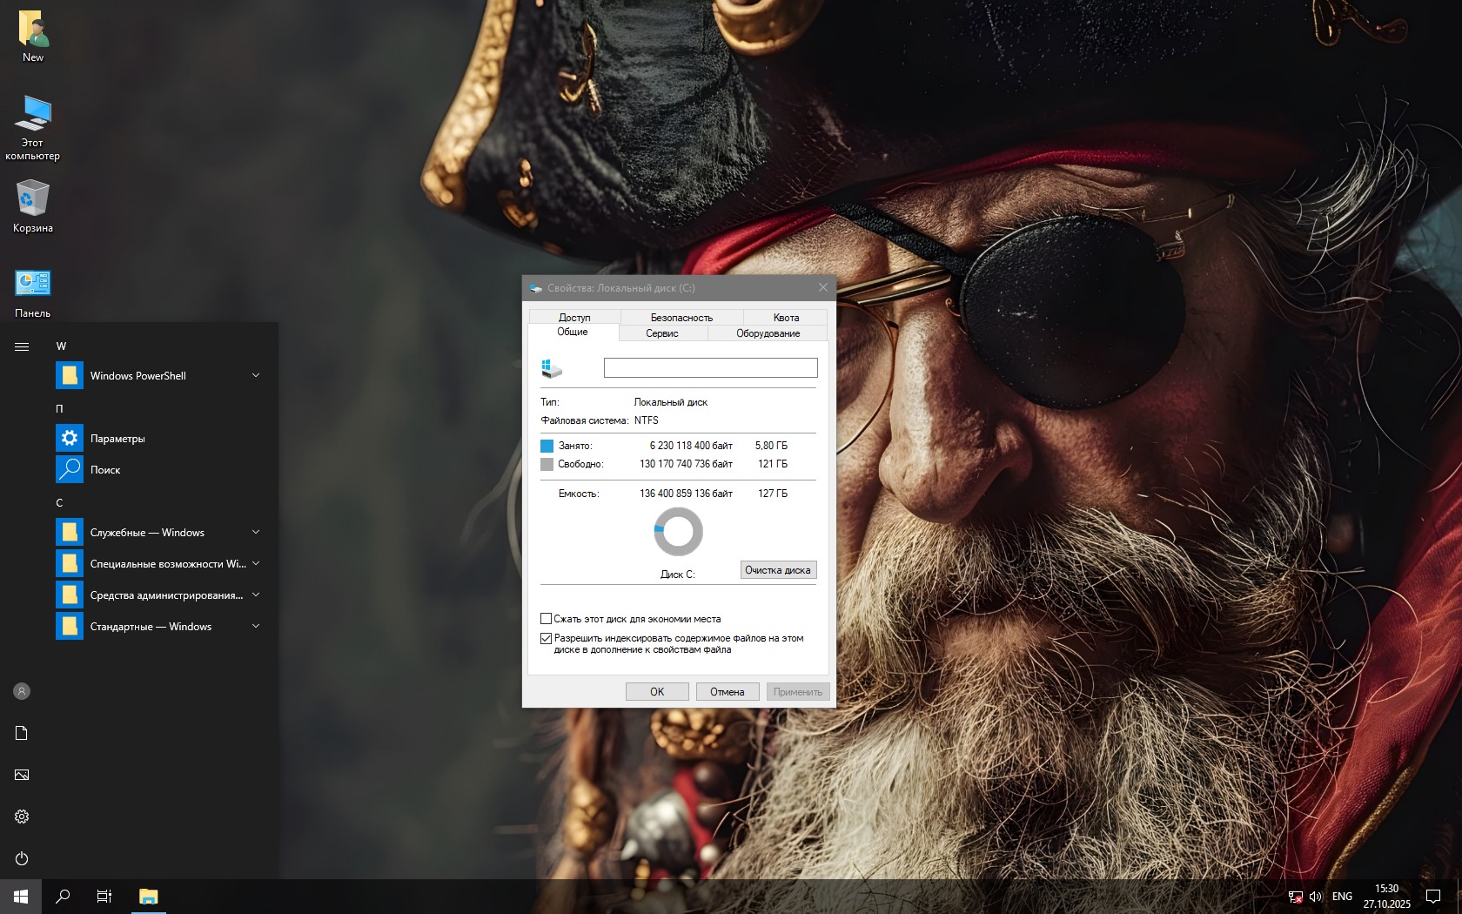Switch to the Сервис tab
This screenshot has height=914, width=1462.
coord(662,333)
